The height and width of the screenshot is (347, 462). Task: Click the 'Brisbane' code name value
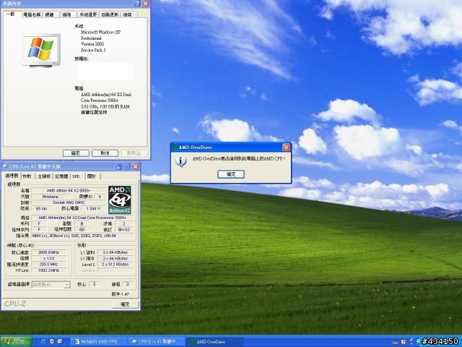[x=51, y=197]
